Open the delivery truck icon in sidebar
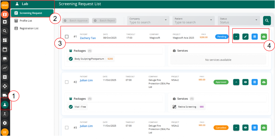 tap(5, 95)
